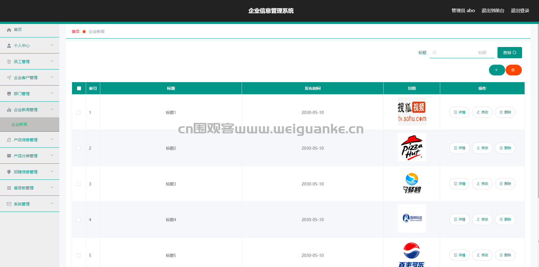Click the 发布时间 column header

[x=313, y=88]
